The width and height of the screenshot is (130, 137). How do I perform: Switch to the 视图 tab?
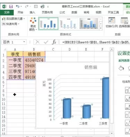tap(98, 12)
